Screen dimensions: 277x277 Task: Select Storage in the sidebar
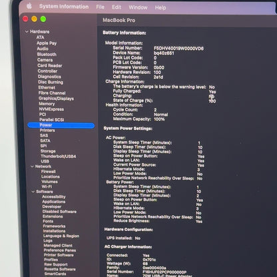(x=48, y=151)
